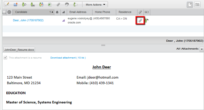Sort by the Residence column header

point(127,12)
